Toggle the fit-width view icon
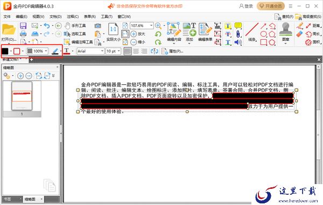 pyautogui.click(x=125, y=26)
